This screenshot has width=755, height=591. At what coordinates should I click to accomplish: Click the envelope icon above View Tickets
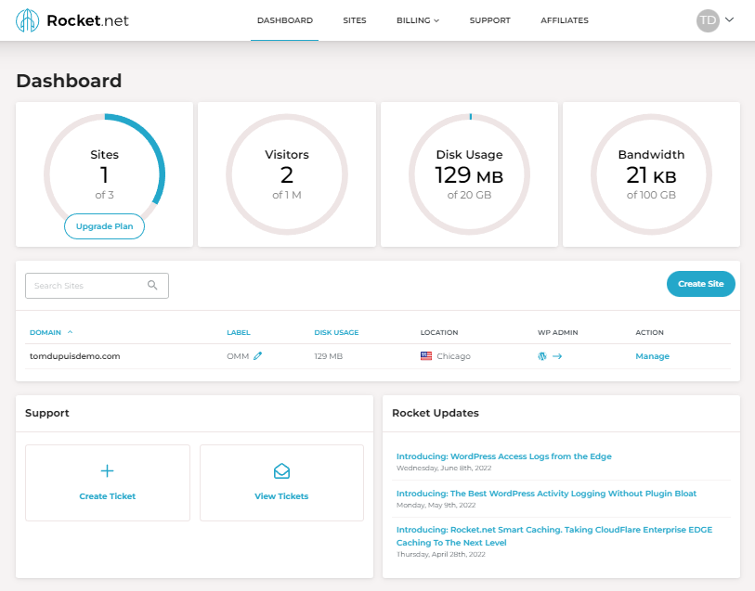281,471
